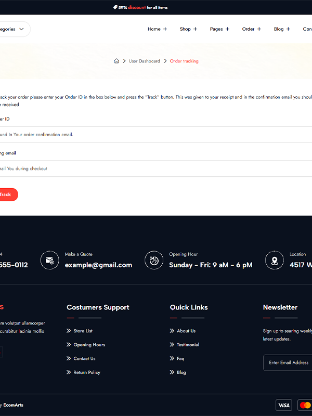Viewport: 312px width, 416px height.
Task: Click the Mastercard payment icon
Action: pos(305,405)
